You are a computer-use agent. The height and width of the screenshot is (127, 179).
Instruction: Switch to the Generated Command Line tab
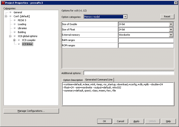[99, 80]
